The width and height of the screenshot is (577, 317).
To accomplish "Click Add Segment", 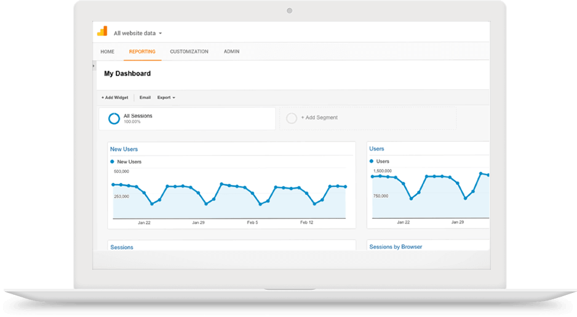I will [319, 117].
